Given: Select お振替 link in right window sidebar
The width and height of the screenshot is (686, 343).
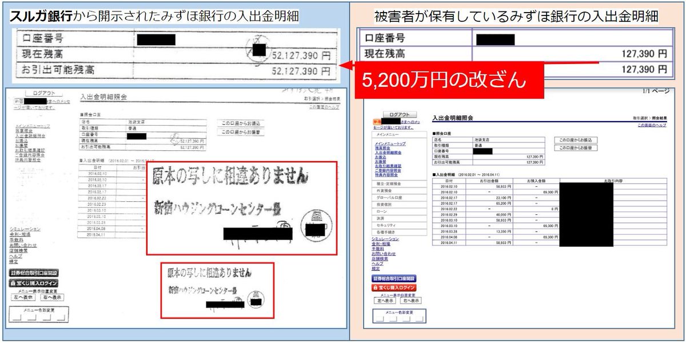Looking at the screenshot, I should 381,161.
